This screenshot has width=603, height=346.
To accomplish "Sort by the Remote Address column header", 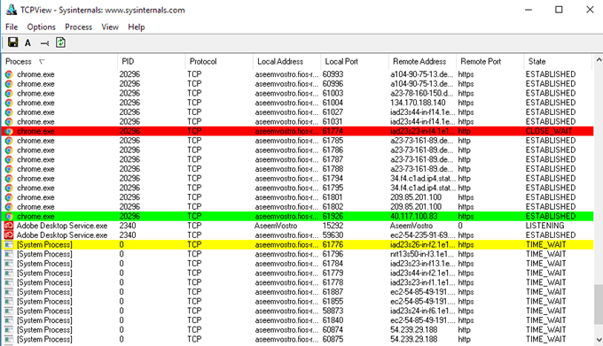I will point(422,61).
